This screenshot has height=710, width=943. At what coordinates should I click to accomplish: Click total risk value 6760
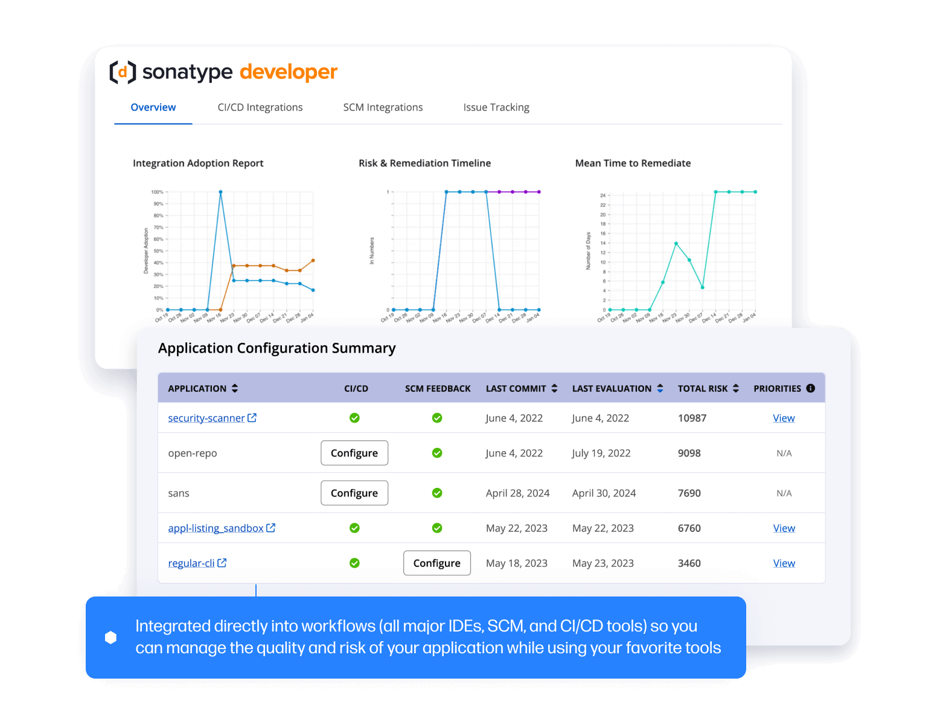point(689,528)
